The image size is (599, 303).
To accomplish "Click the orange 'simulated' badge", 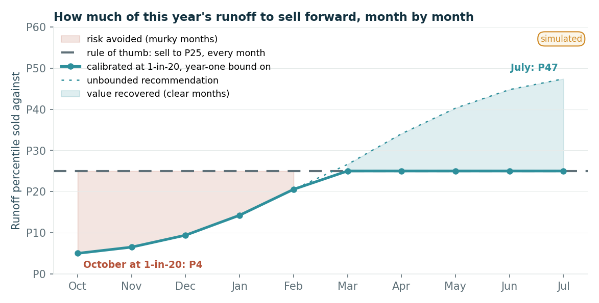I will 561,39.
